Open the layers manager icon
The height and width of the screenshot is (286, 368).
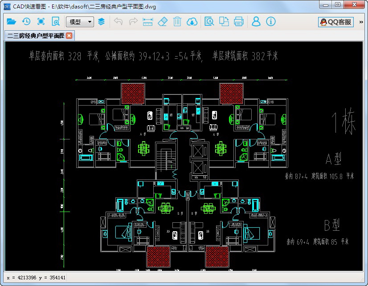click(x=102, y=21)
